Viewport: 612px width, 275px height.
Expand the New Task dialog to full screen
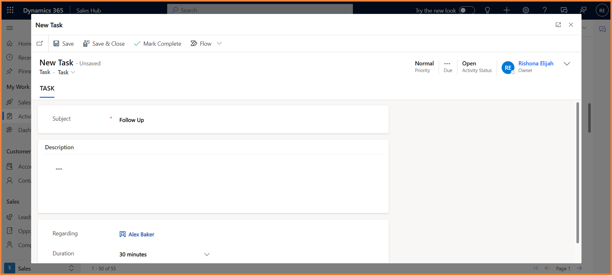558,25
